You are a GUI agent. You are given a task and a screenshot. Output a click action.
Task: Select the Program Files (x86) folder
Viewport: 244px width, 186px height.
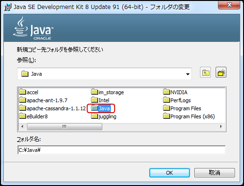pyautogui.click(x=189, y=116)
